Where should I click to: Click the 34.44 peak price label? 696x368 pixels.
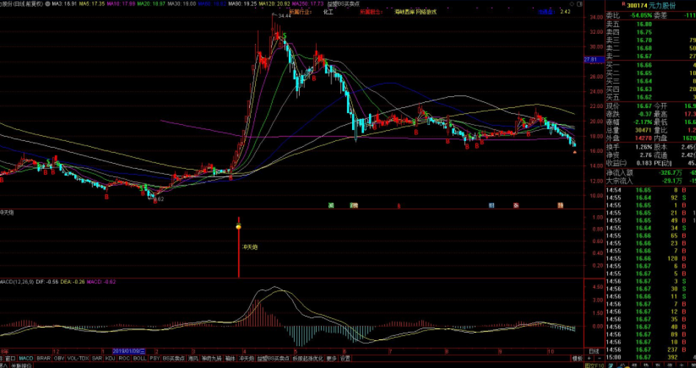284,15
